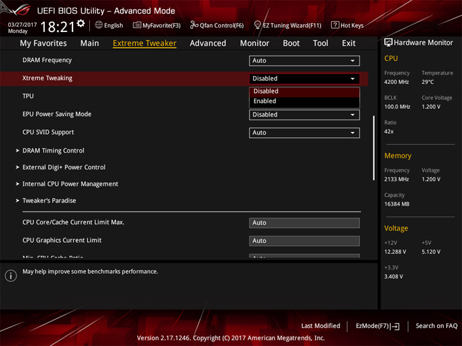This screenshot has height=346, width=462.
Task: Open EPU Power Saving Mode dropdown
Action: coord(304,115)
